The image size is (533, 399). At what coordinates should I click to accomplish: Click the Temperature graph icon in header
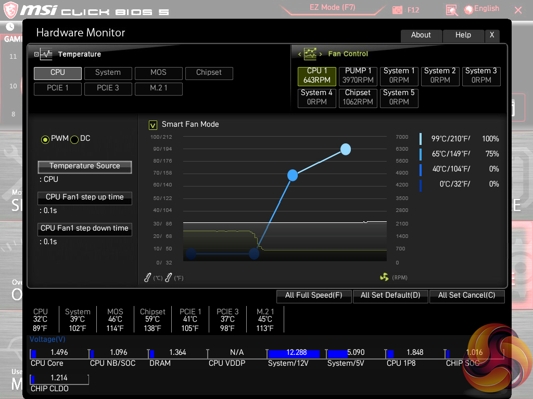46,54
